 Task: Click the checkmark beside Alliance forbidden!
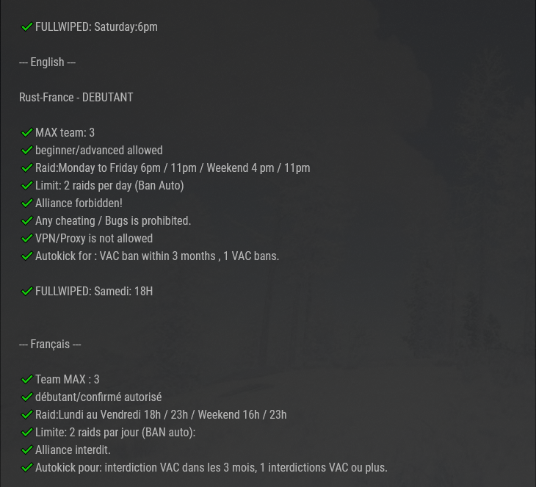26,203
